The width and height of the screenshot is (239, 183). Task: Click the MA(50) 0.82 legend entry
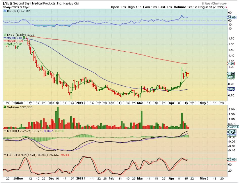click(13, 38)
